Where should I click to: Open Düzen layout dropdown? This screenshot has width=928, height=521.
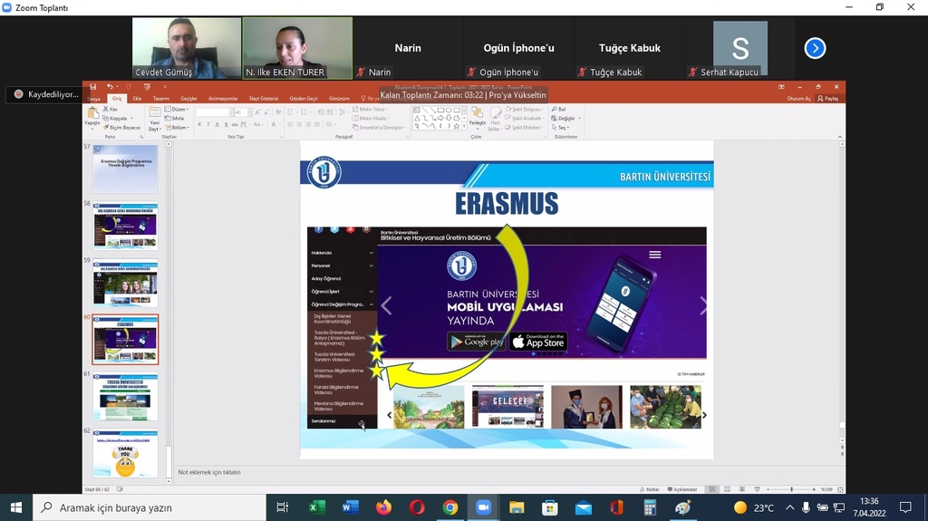click(x=177, y=110)
